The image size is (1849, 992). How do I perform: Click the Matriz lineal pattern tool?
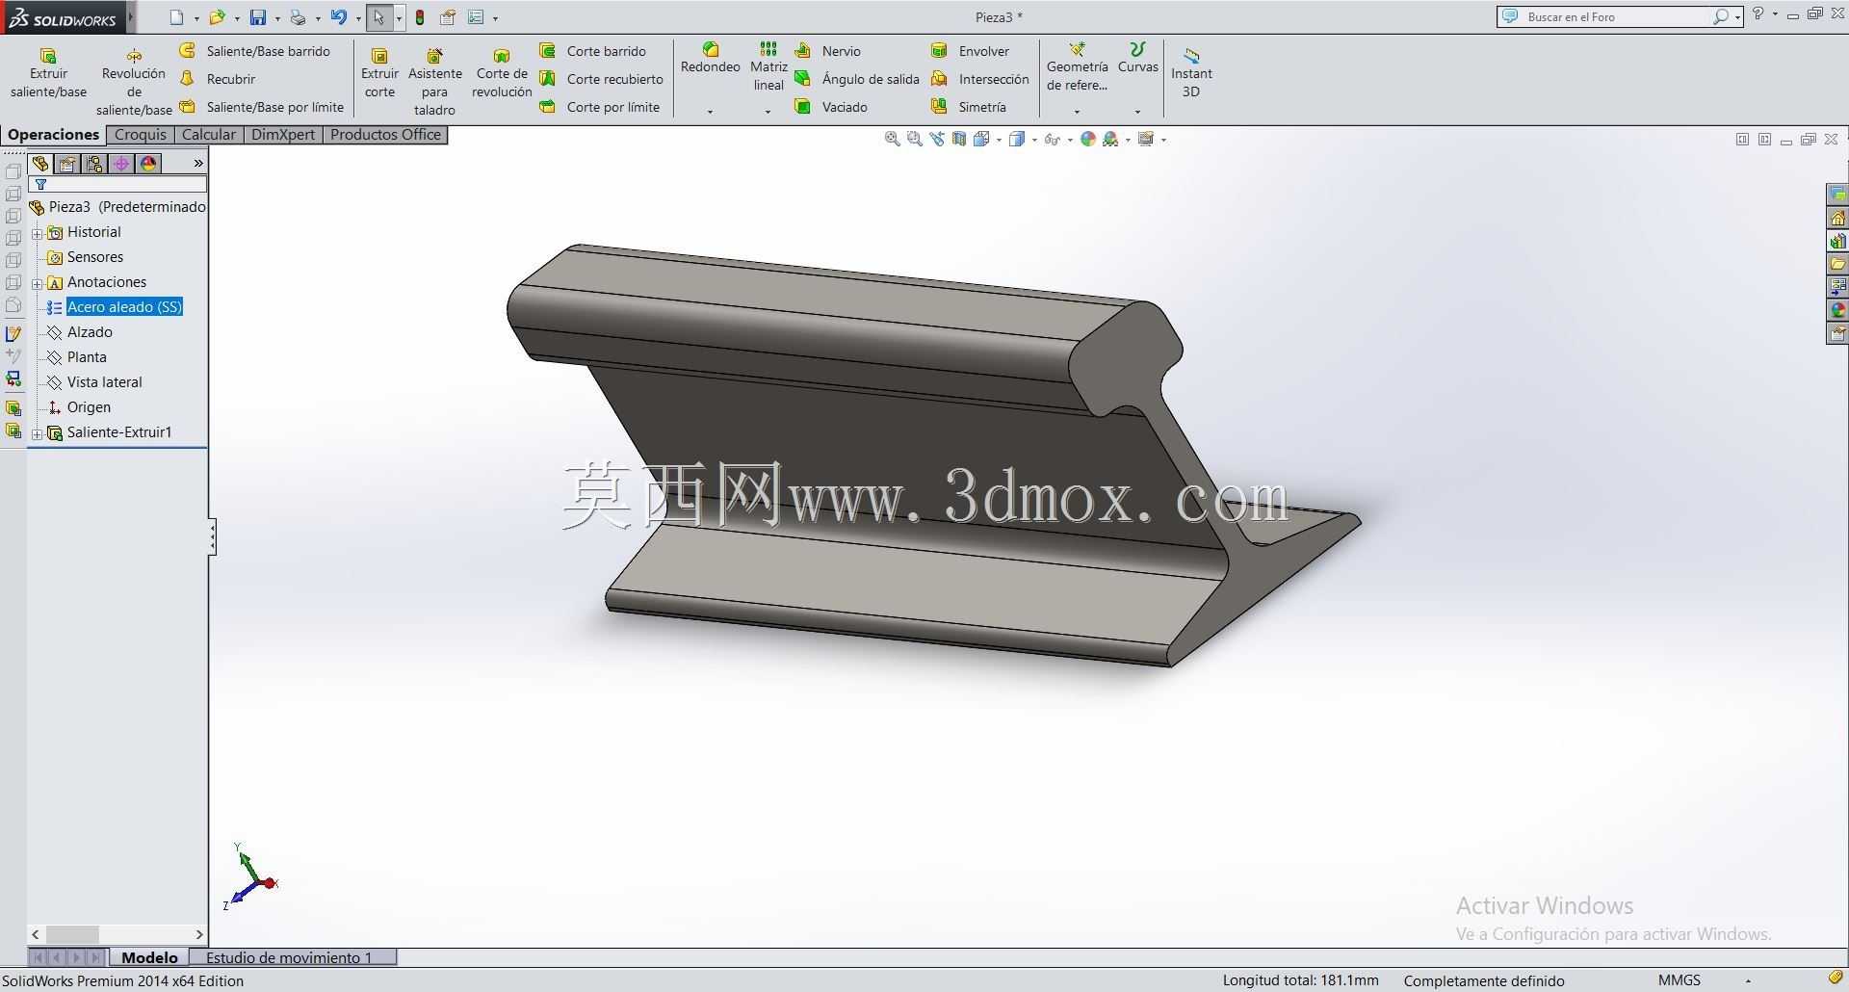(x=768, y=66)
